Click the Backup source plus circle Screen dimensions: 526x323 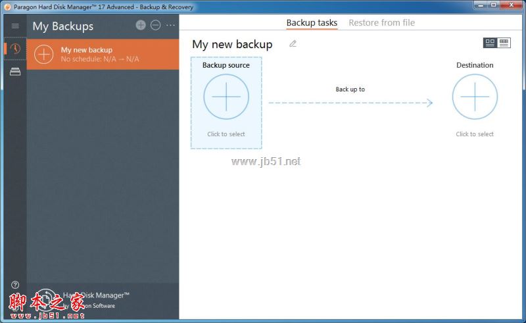226,97
